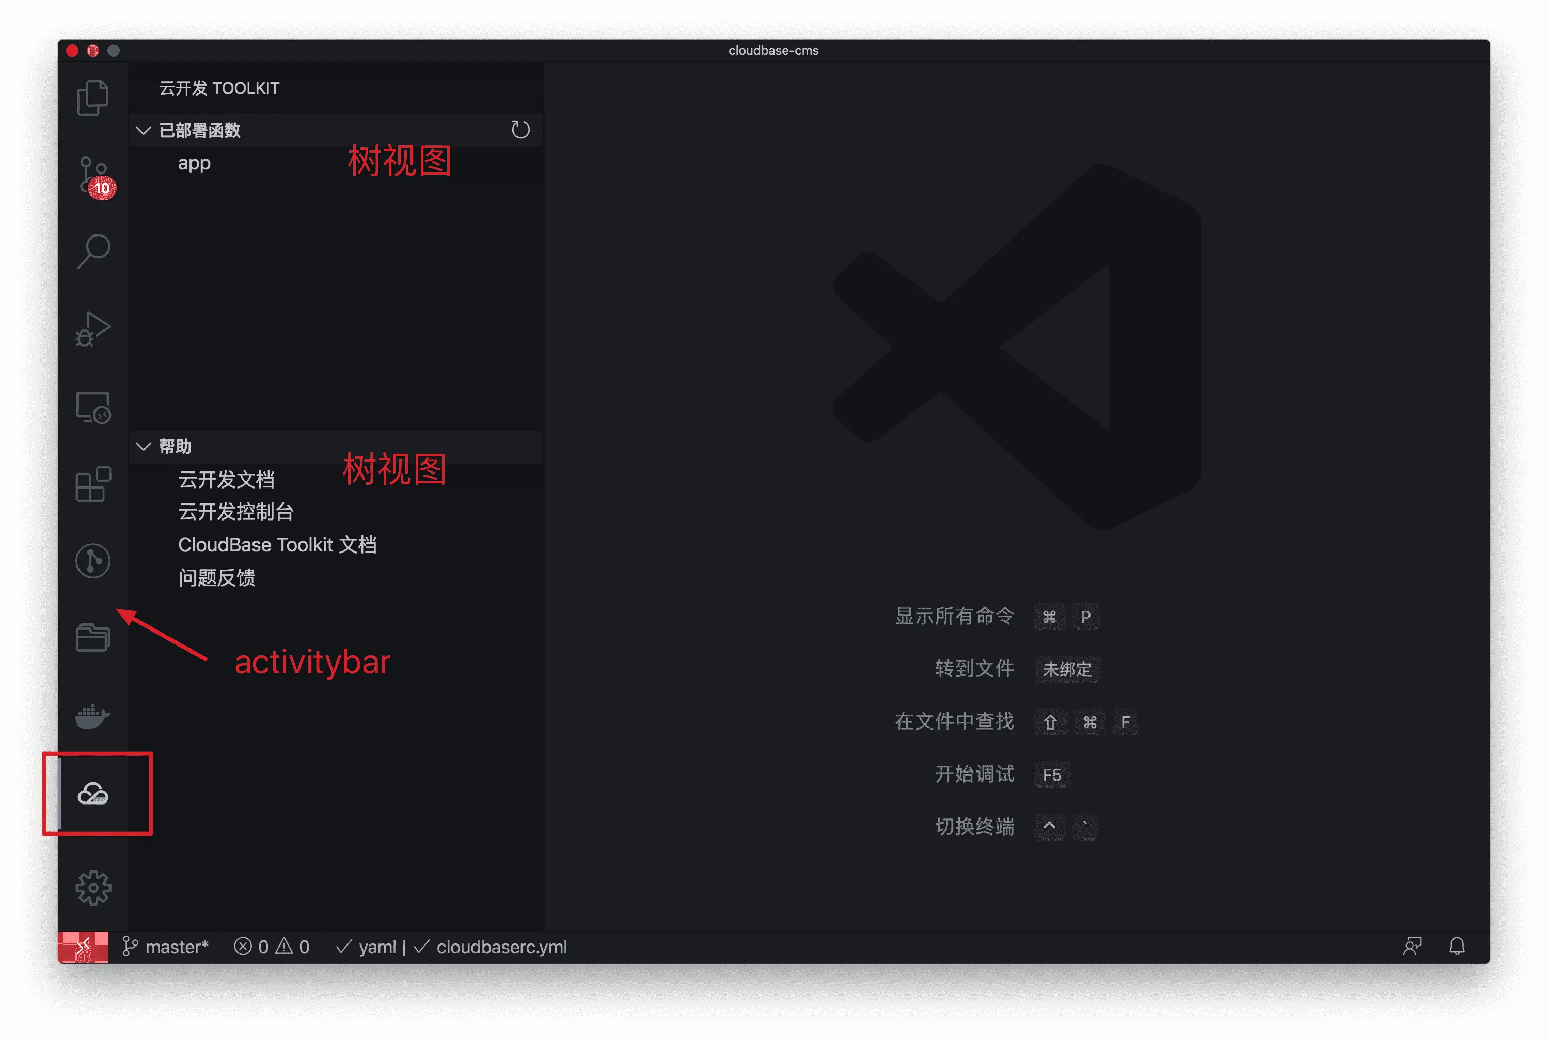Viewport: 1548px width, 1040px height.
Task: Click the remote window indicator in status bar
Action: point(83,947)
